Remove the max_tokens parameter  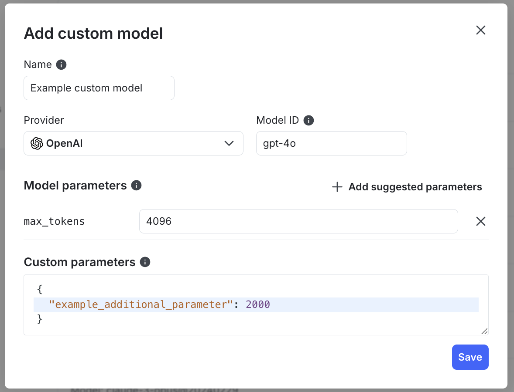coord(480,221)
